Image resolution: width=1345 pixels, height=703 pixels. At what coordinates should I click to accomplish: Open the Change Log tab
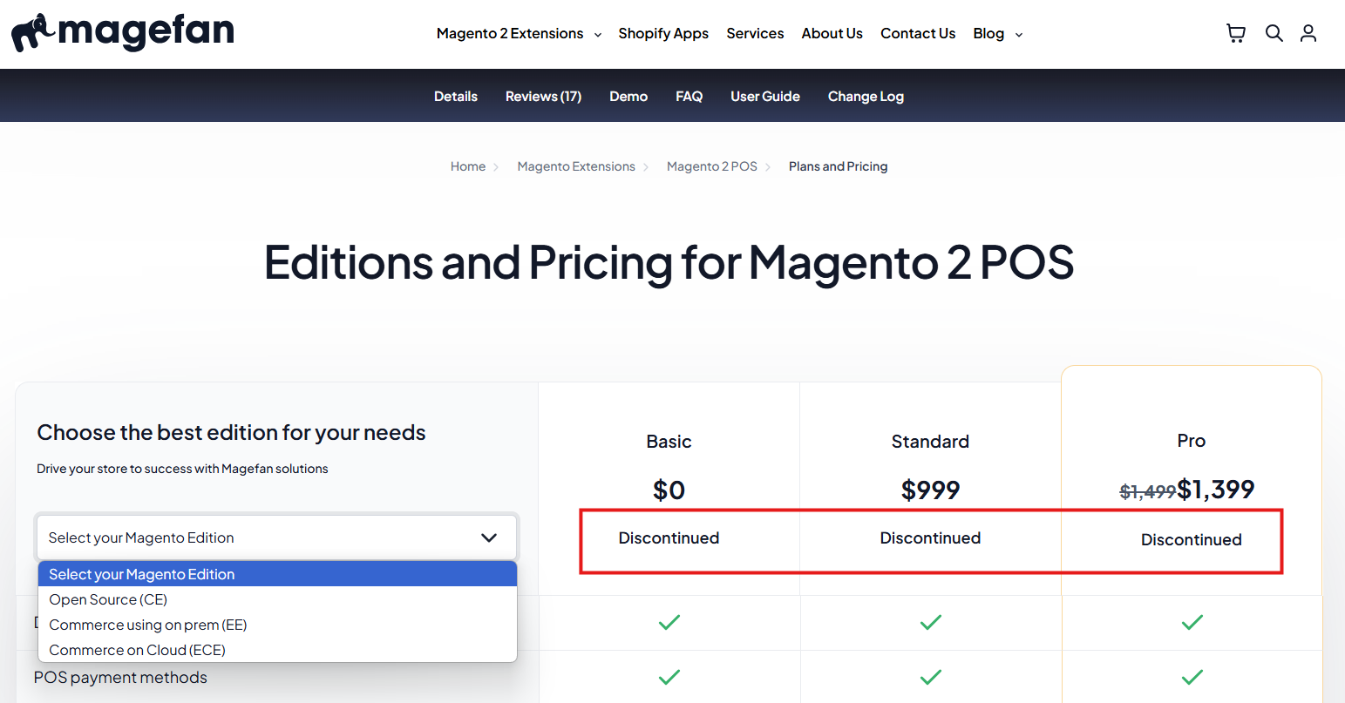pos(866,97)
